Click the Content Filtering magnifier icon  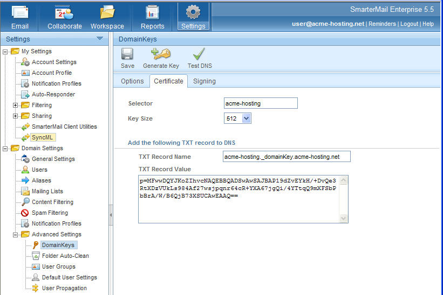pyautogui.click(x=25, y=202)
